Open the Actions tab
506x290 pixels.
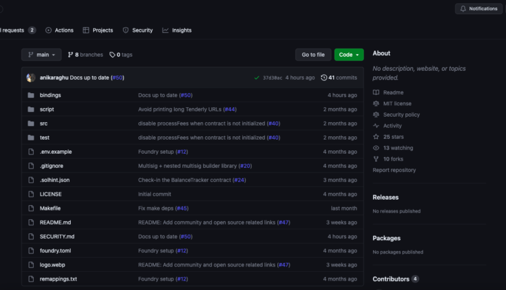coord(59,30)
